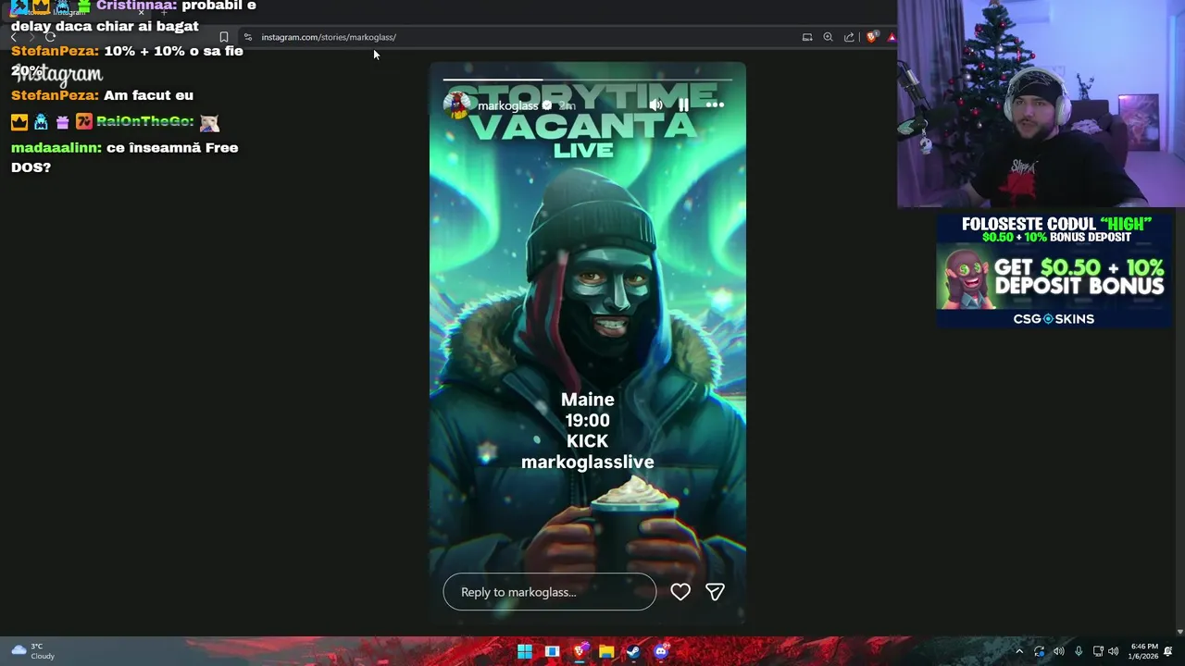
Task: Go forward in browser history
Action: [31, 37]
